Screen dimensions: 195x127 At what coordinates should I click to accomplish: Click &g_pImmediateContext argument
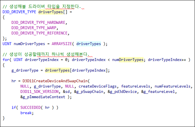(43, 97)
